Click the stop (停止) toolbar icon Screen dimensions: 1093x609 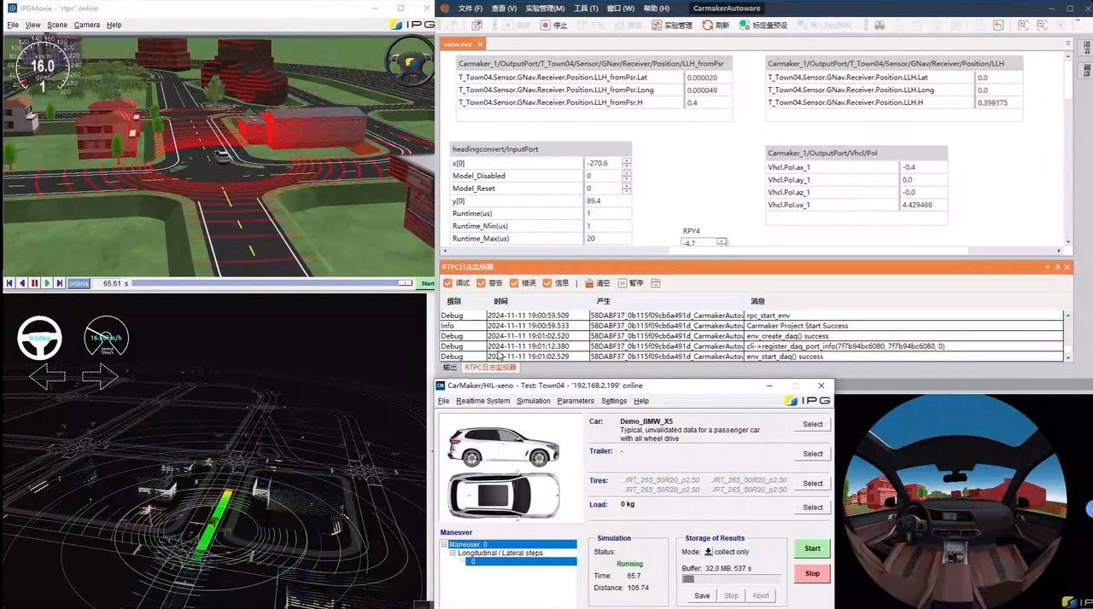click(546, 26)
